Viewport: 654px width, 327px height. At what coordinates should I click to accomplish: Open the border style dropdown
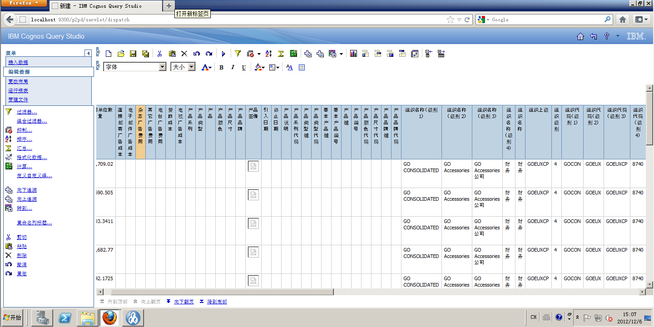tap(274, 67)
